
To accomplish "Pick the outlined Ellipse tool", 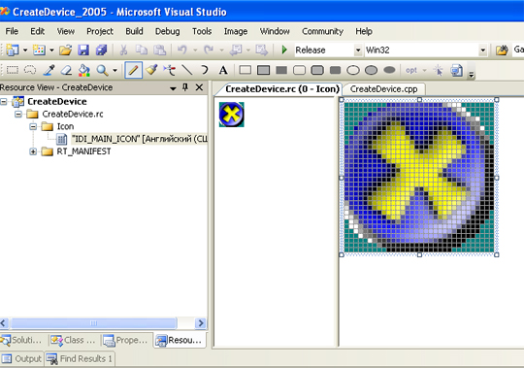I will coord(353,70).
